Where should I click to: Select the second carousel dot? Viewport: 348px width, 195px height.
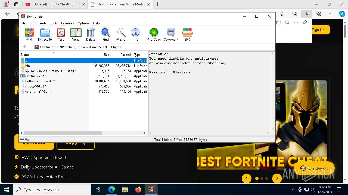pyautogui.click(x=262, y=178)
